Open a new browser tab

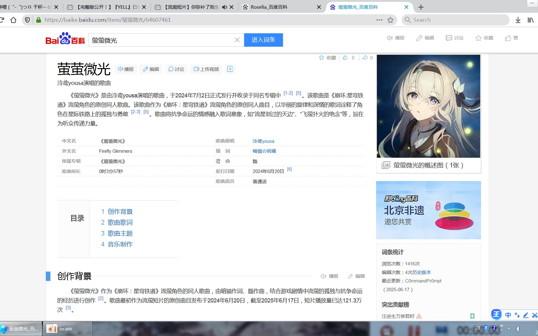click(421, 7)
